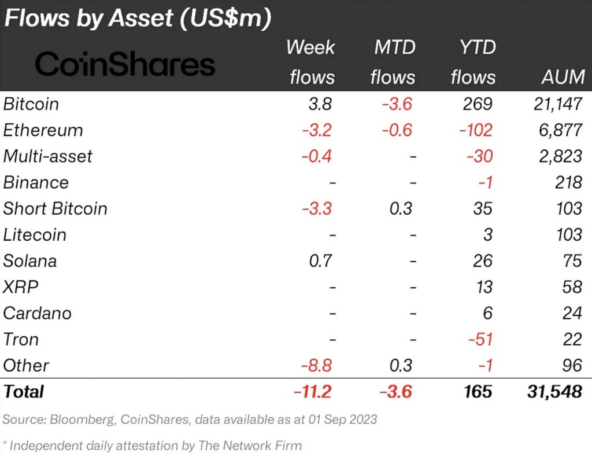Select the YTD flows column header
592x456 pixels.
[473, 62]
